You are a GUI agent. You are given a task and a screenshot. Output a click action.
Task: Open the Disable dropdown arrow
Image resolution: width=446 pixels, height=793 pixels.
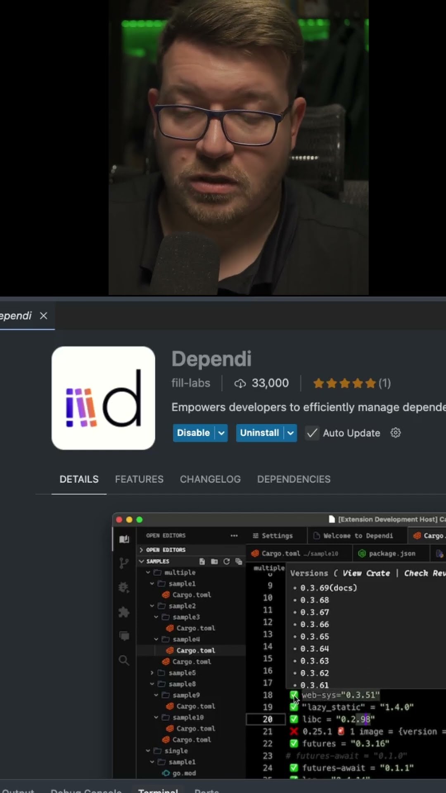221,433
